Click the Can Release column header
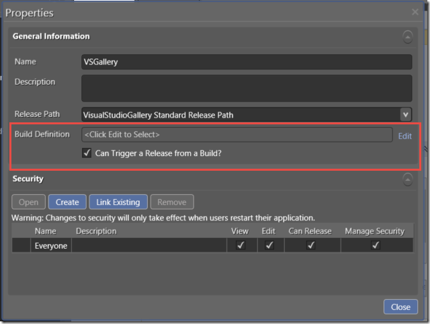Screen dimensions: 430x324 click(x=310, y=231)
